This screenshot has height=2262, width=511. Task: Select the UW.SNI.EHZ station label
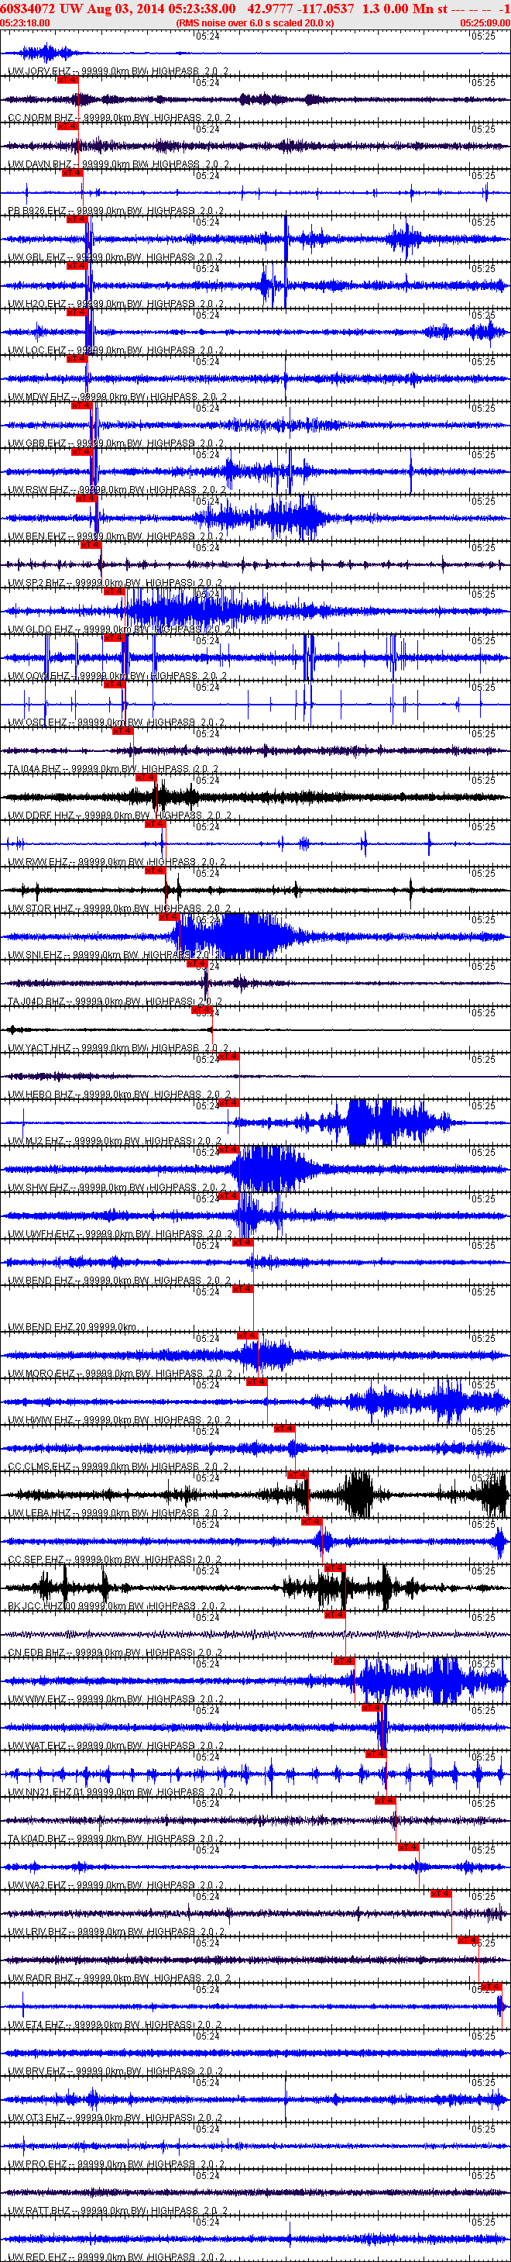click(x=35, y=955)
